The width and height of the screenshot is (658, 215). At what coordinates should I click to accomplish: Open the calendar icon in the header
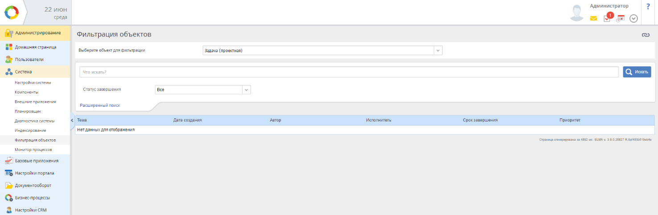(621, 18)
